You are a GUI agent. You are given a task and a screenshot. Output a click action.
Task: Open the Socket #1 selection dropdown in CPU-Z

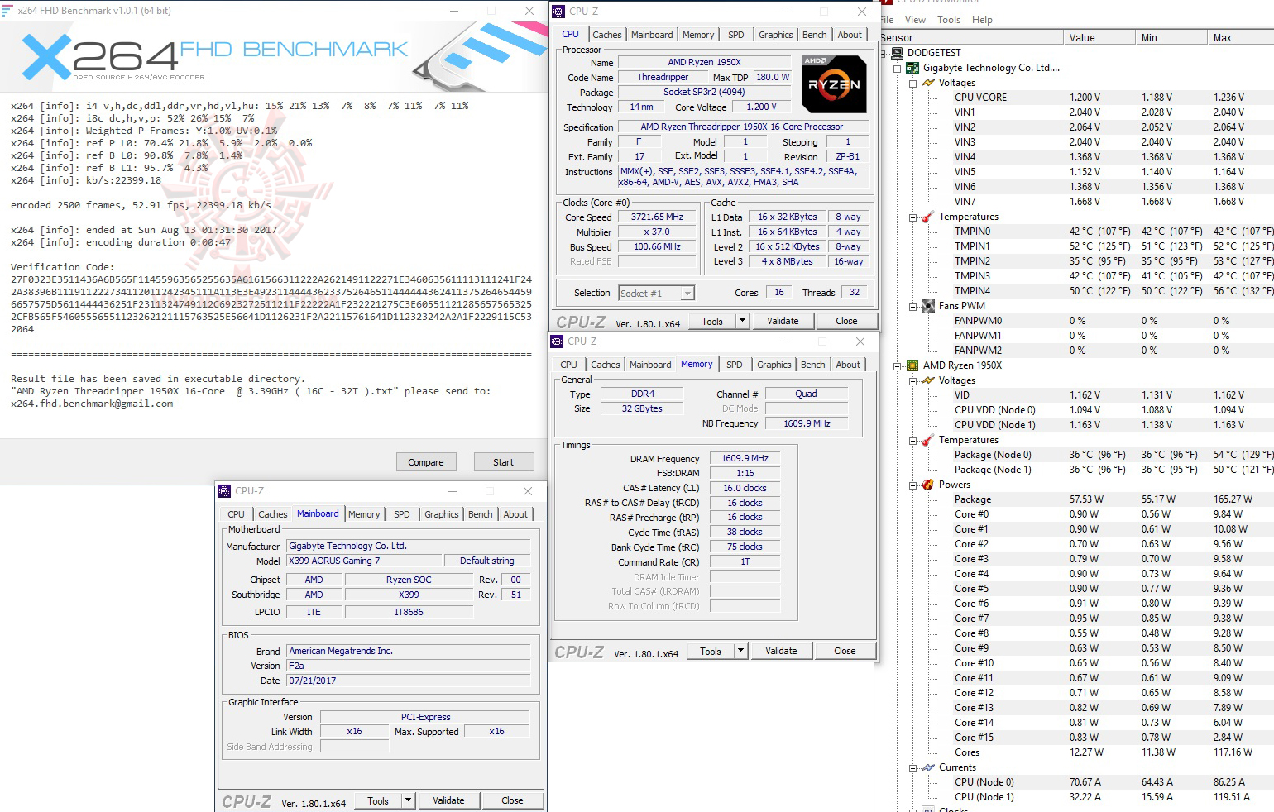click(x=687, y=293)
